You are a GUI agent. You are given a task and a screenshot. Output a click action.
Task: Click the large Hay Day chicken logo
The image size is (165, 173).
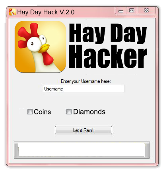tap(40, 47)
